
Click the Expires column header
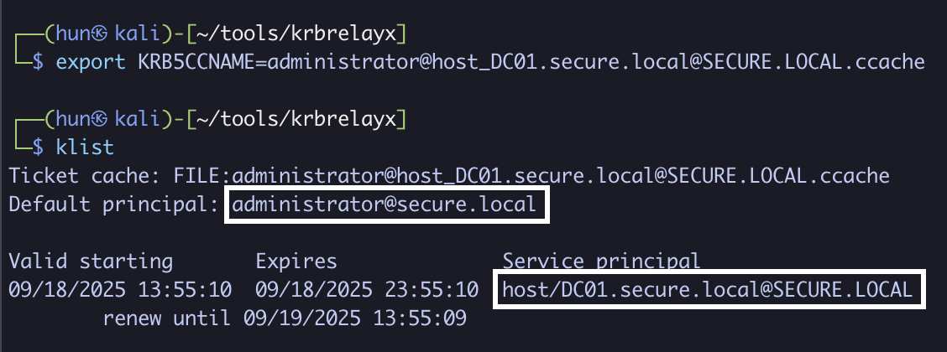click(x=296, y=261)
